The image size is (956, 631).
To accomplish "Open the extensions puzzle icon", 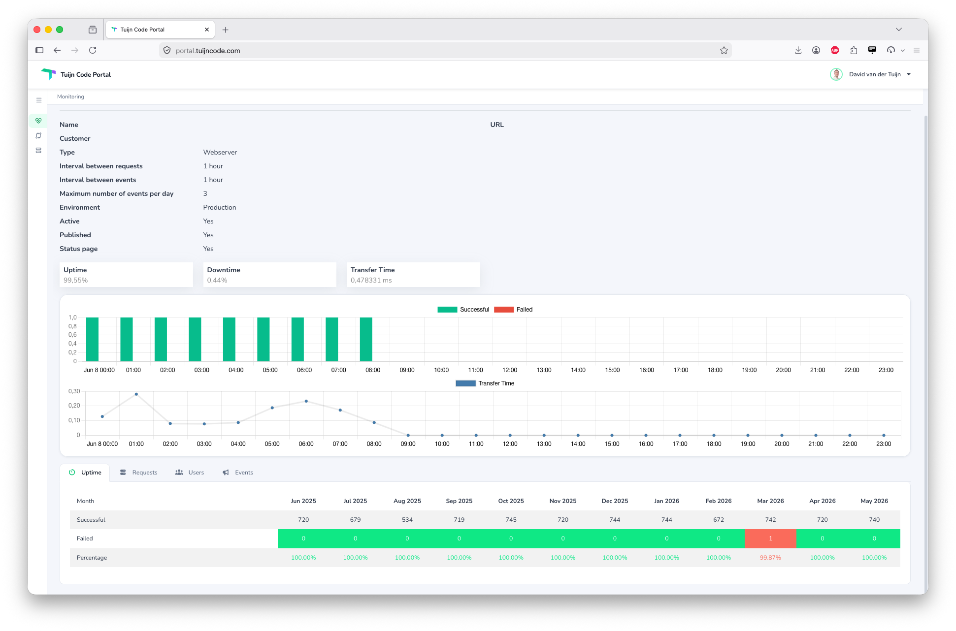I will pyautogui.click(x=854, y=50).
